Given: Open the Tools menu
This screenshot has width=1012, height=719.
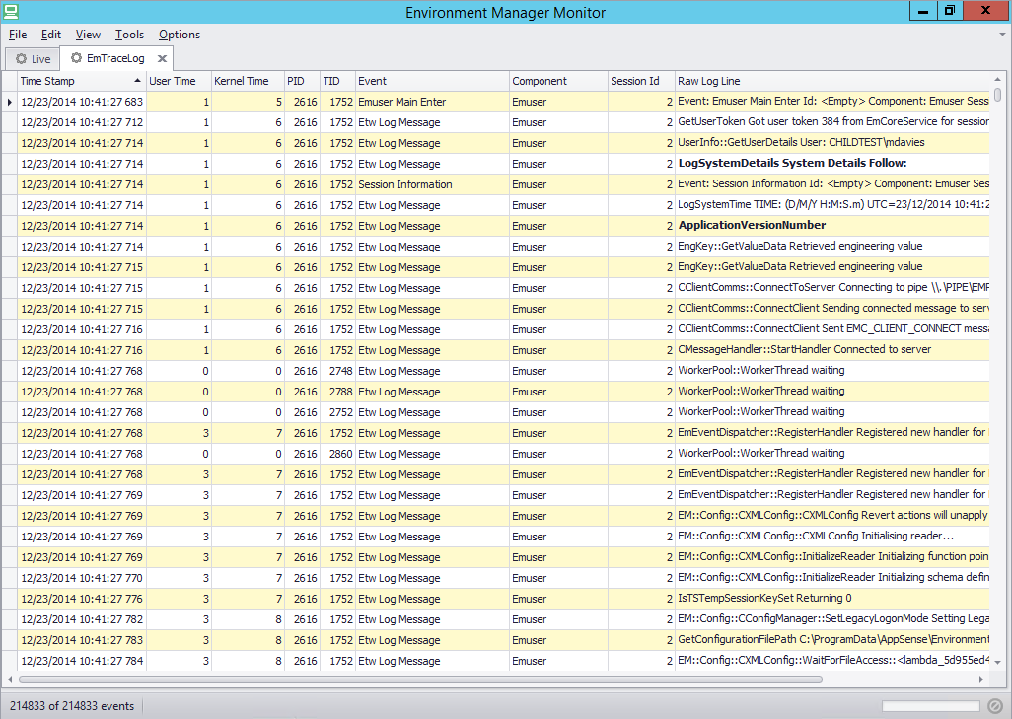Looking at the screenshot, I should click(129, 35).
